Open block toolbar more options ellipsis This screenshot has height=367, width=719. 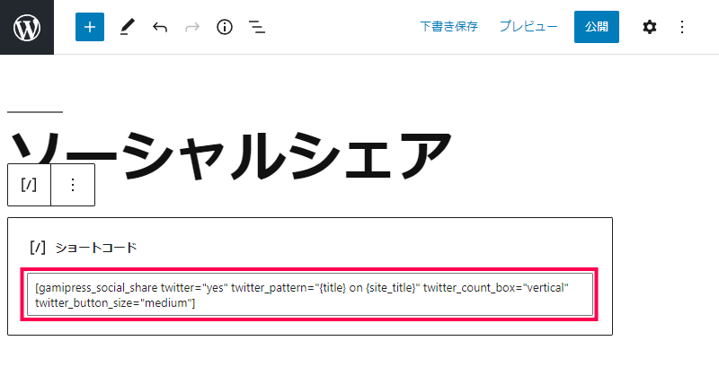point(73,185)
